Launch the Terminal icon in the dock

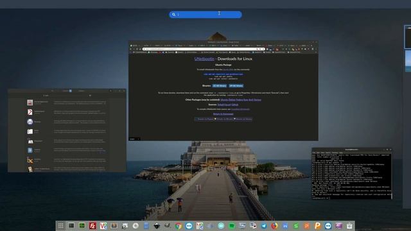pyautogui.click(x=71, y=226)
